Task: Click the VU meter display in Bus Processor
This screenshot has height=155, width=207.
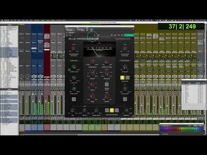Action: point(99,50)
